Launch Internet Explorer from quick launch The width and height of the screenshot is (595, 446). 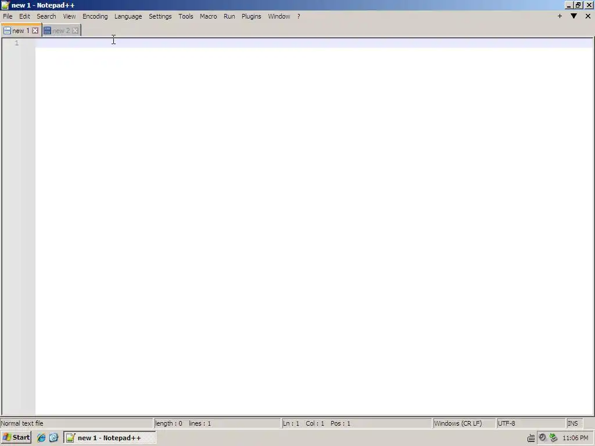click(x=41, y=438)
